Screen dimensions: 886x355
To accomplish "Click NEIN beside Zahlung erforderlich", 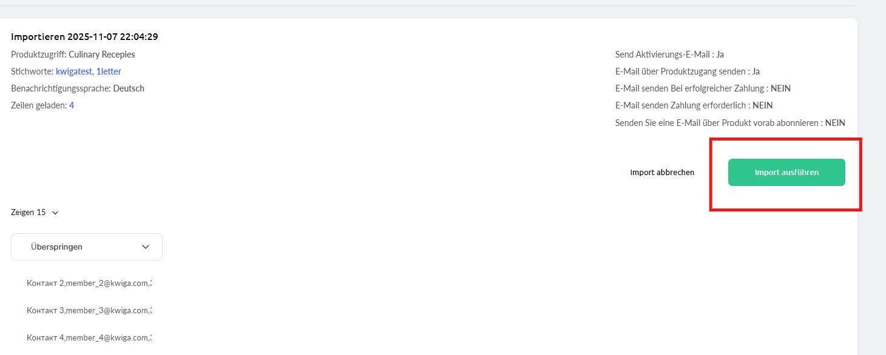I will (762, 105).
